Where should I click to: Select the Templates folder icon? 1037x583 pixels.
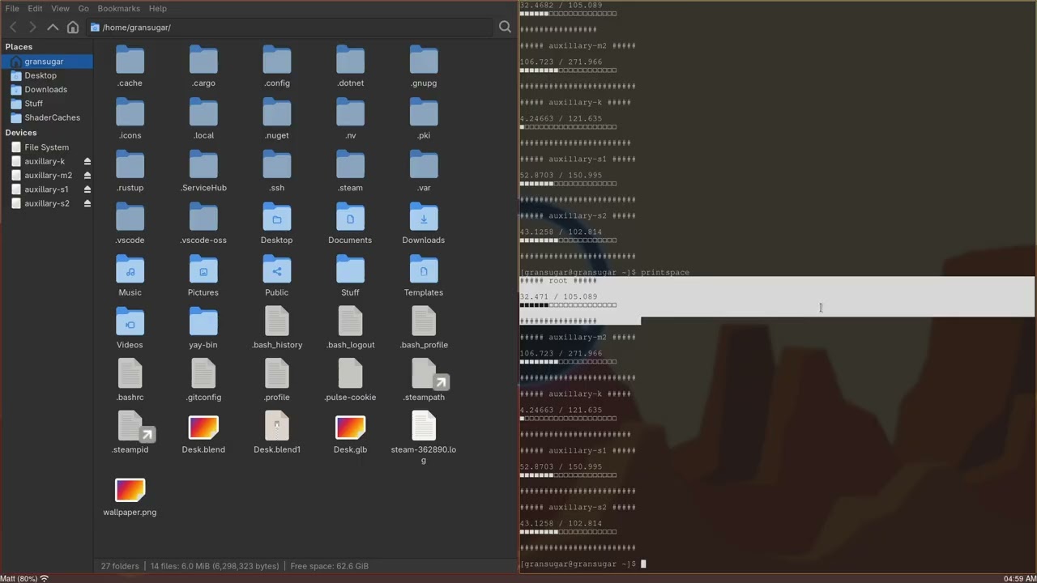(424, 270)
